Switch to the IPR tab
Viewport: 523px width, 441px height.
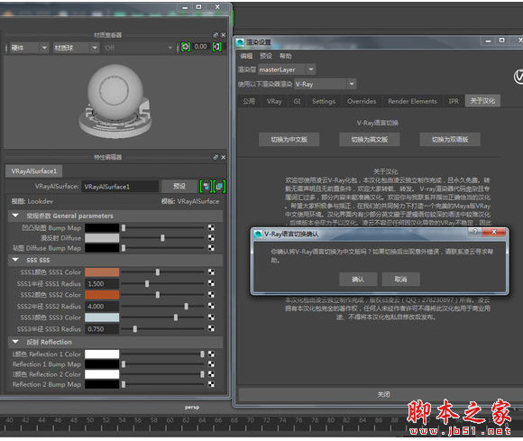[x=454, y=101]
